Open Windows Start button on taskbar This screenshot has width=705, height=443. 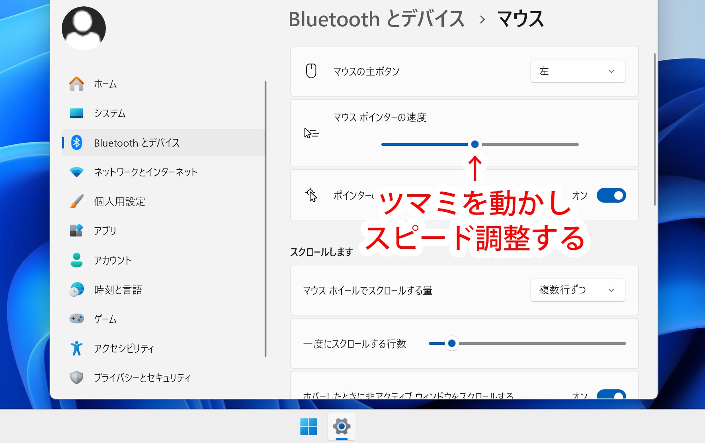tap(309, 427)
